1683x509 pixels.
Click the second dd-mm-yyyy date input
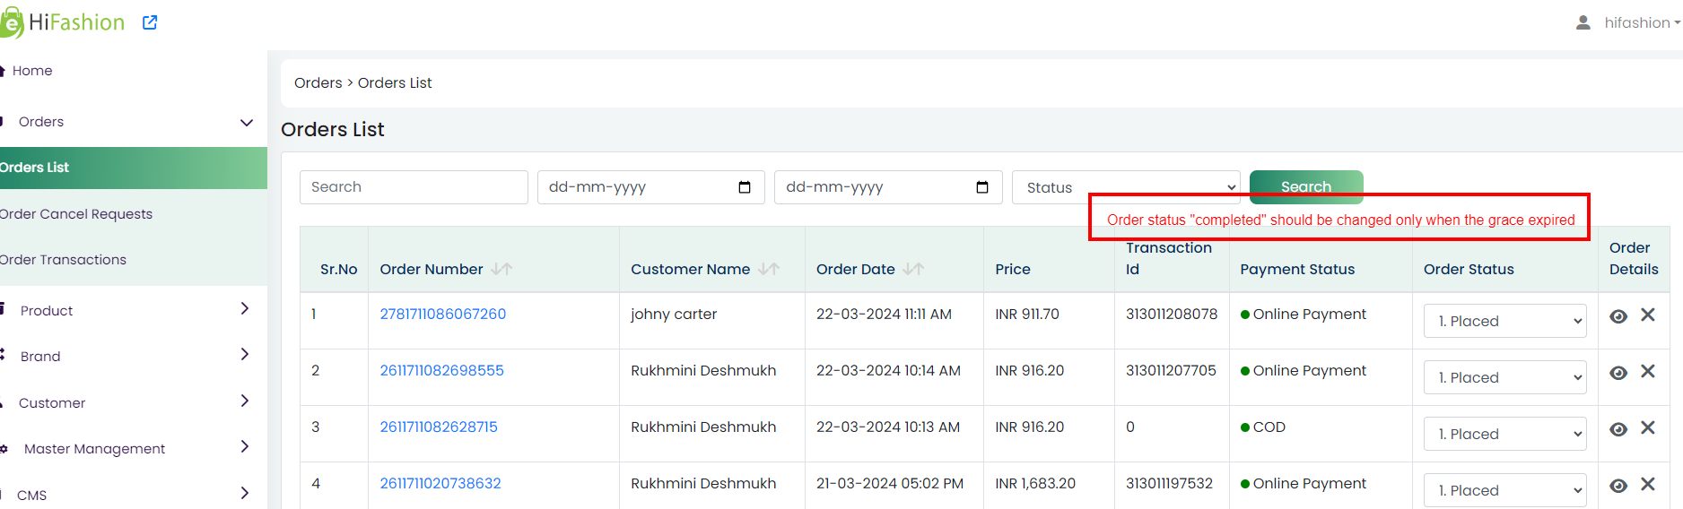click(x=888, y=187)
